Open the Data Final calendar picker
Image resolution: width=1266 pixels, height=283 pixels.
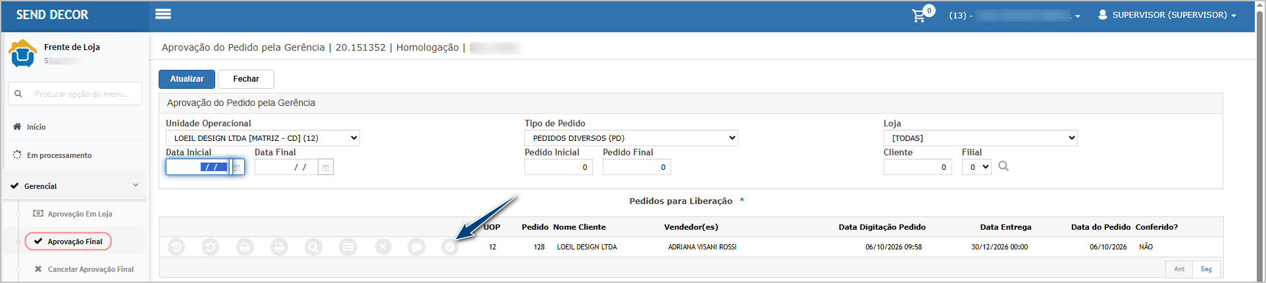pos(326,167)
